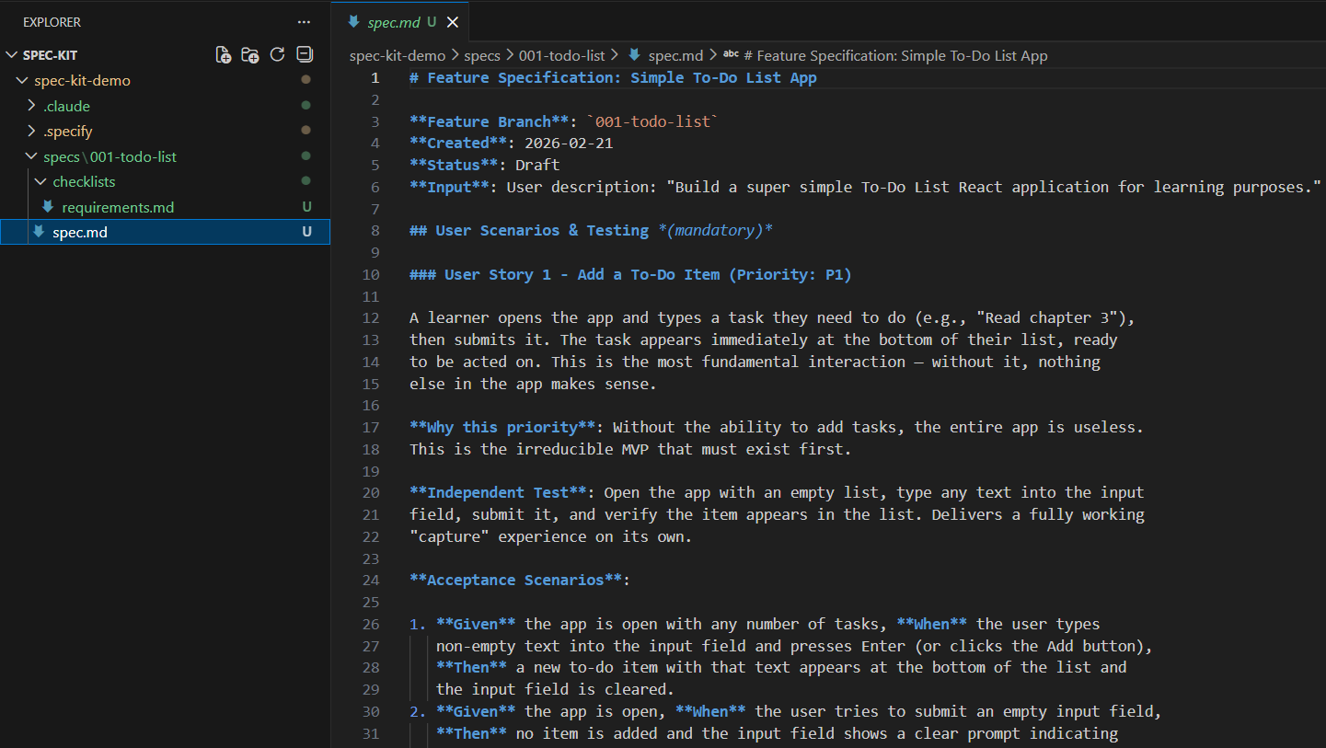
Task: Collapse the spec-kit-demo folder
Action: click(22, 81)
